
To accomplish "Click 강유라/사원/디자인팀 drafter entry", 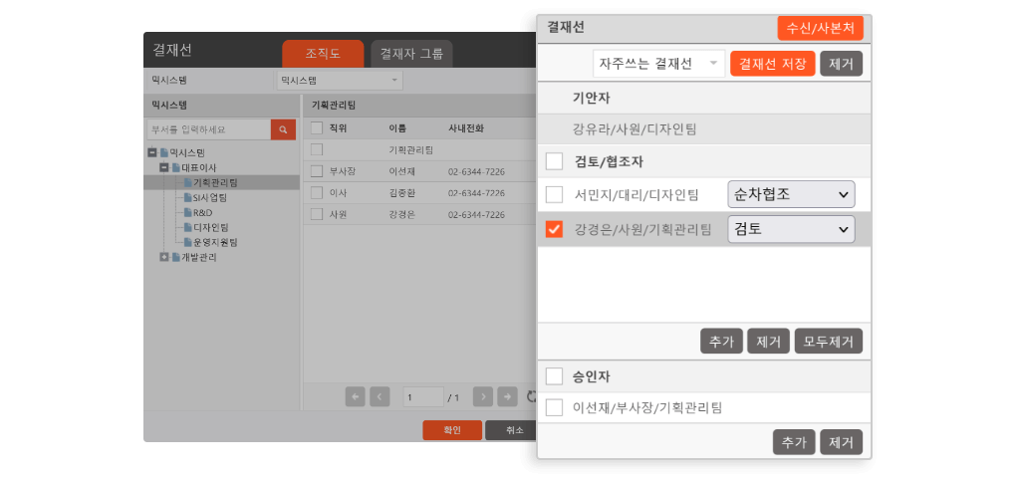I will [x=635, y=128].
